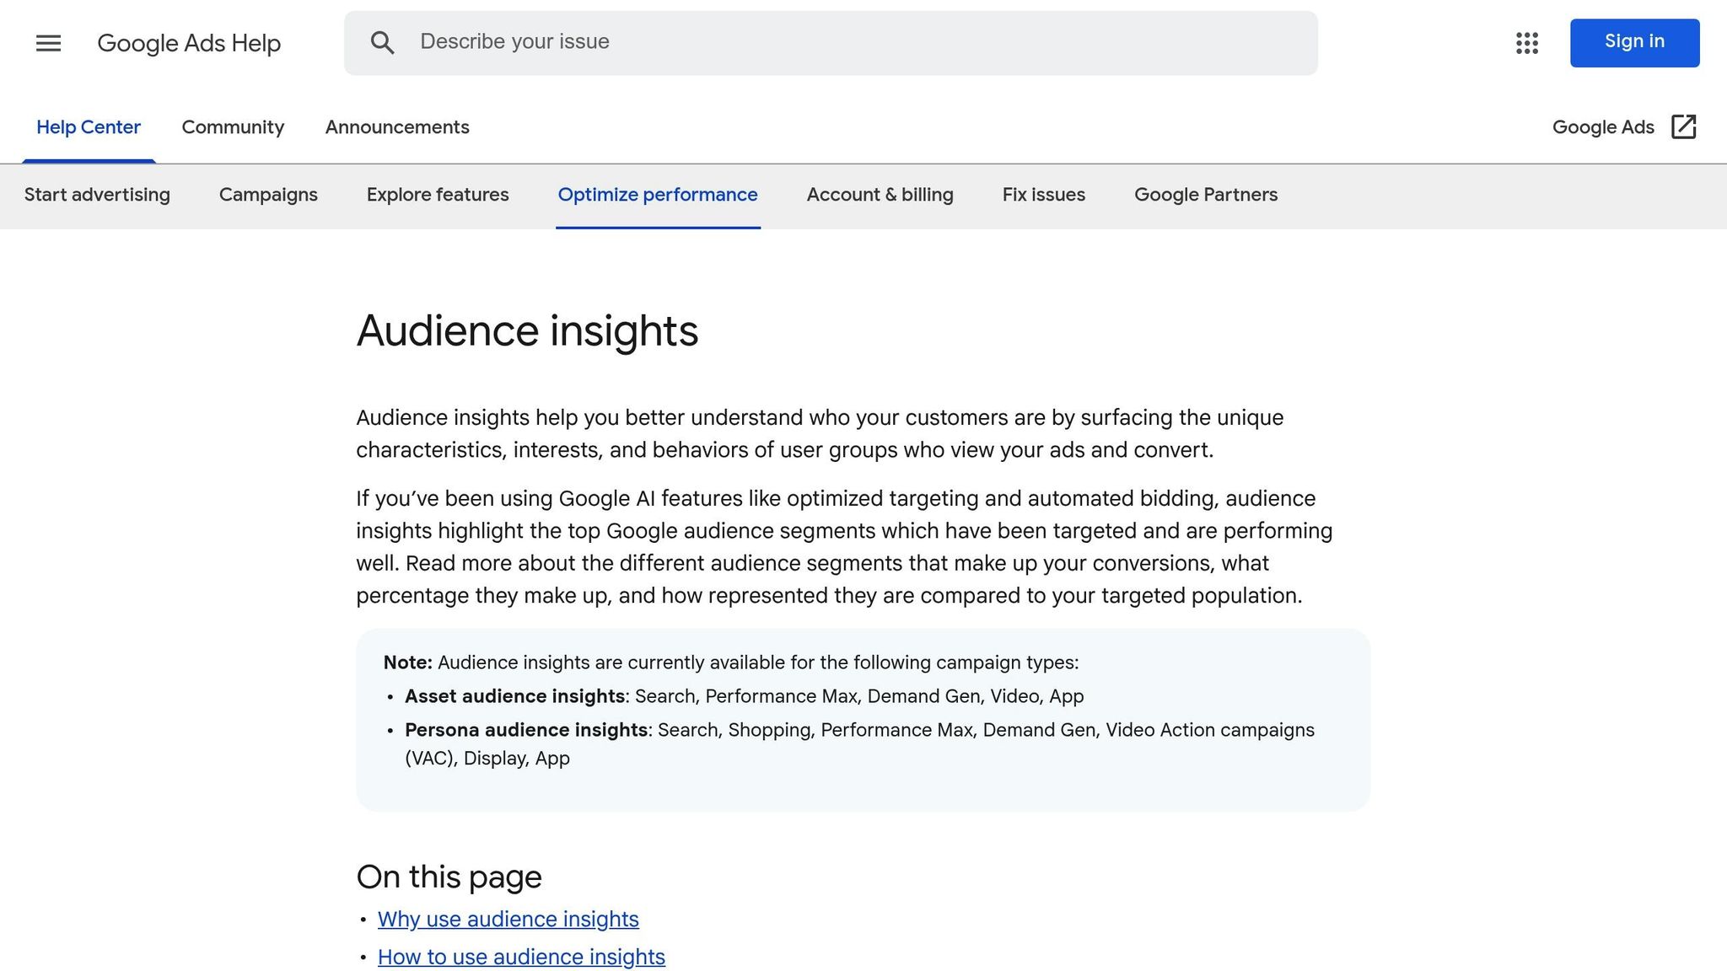Open the Campaigns section

click(x=268, y=195)
